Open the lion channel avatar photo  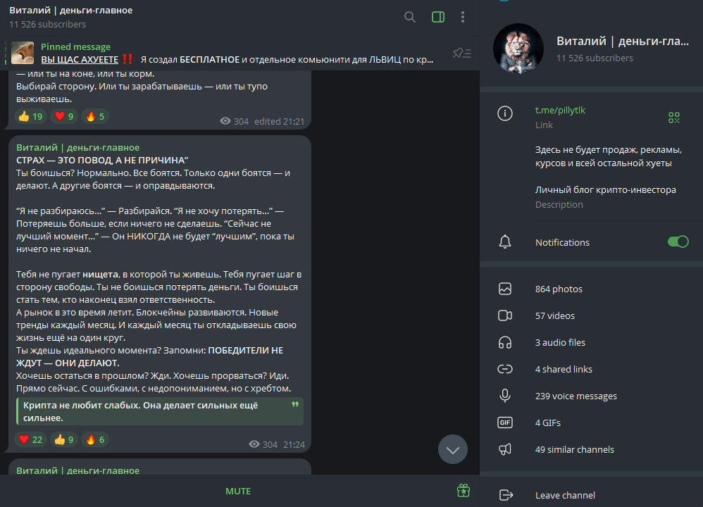point(518,49)
